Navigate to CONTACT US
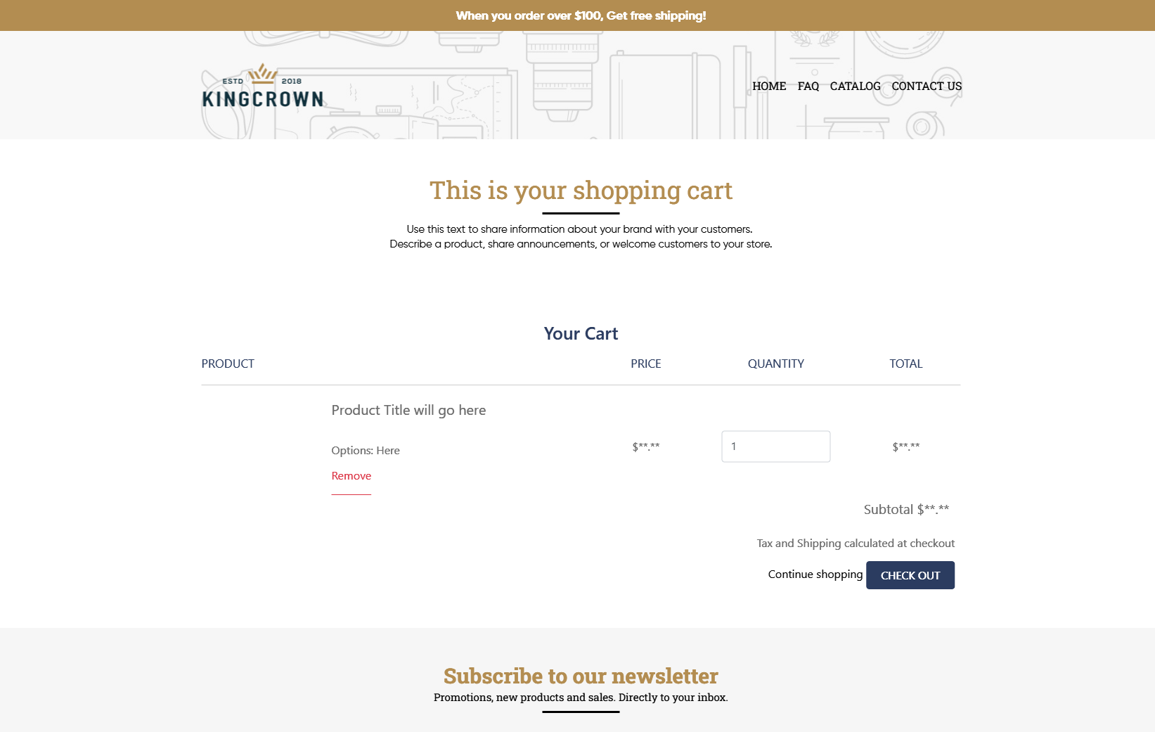The image size is (1155, 732). [926, 86]
